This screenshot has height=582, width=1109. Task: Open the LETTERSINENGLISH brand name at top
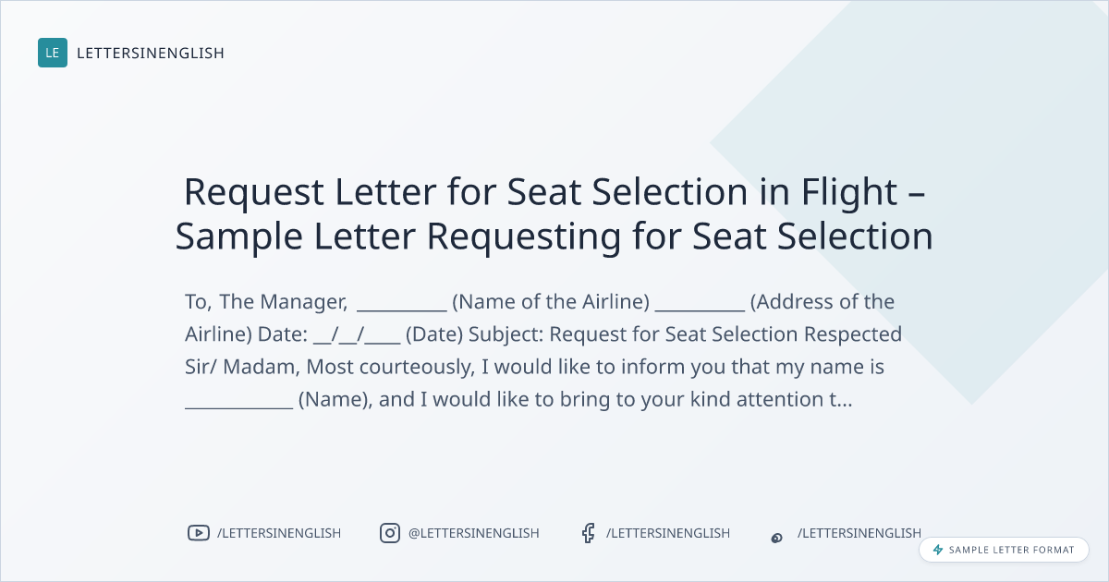[x=150, y=54]
